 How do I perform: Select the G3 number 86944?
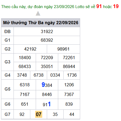click(69, 66)
